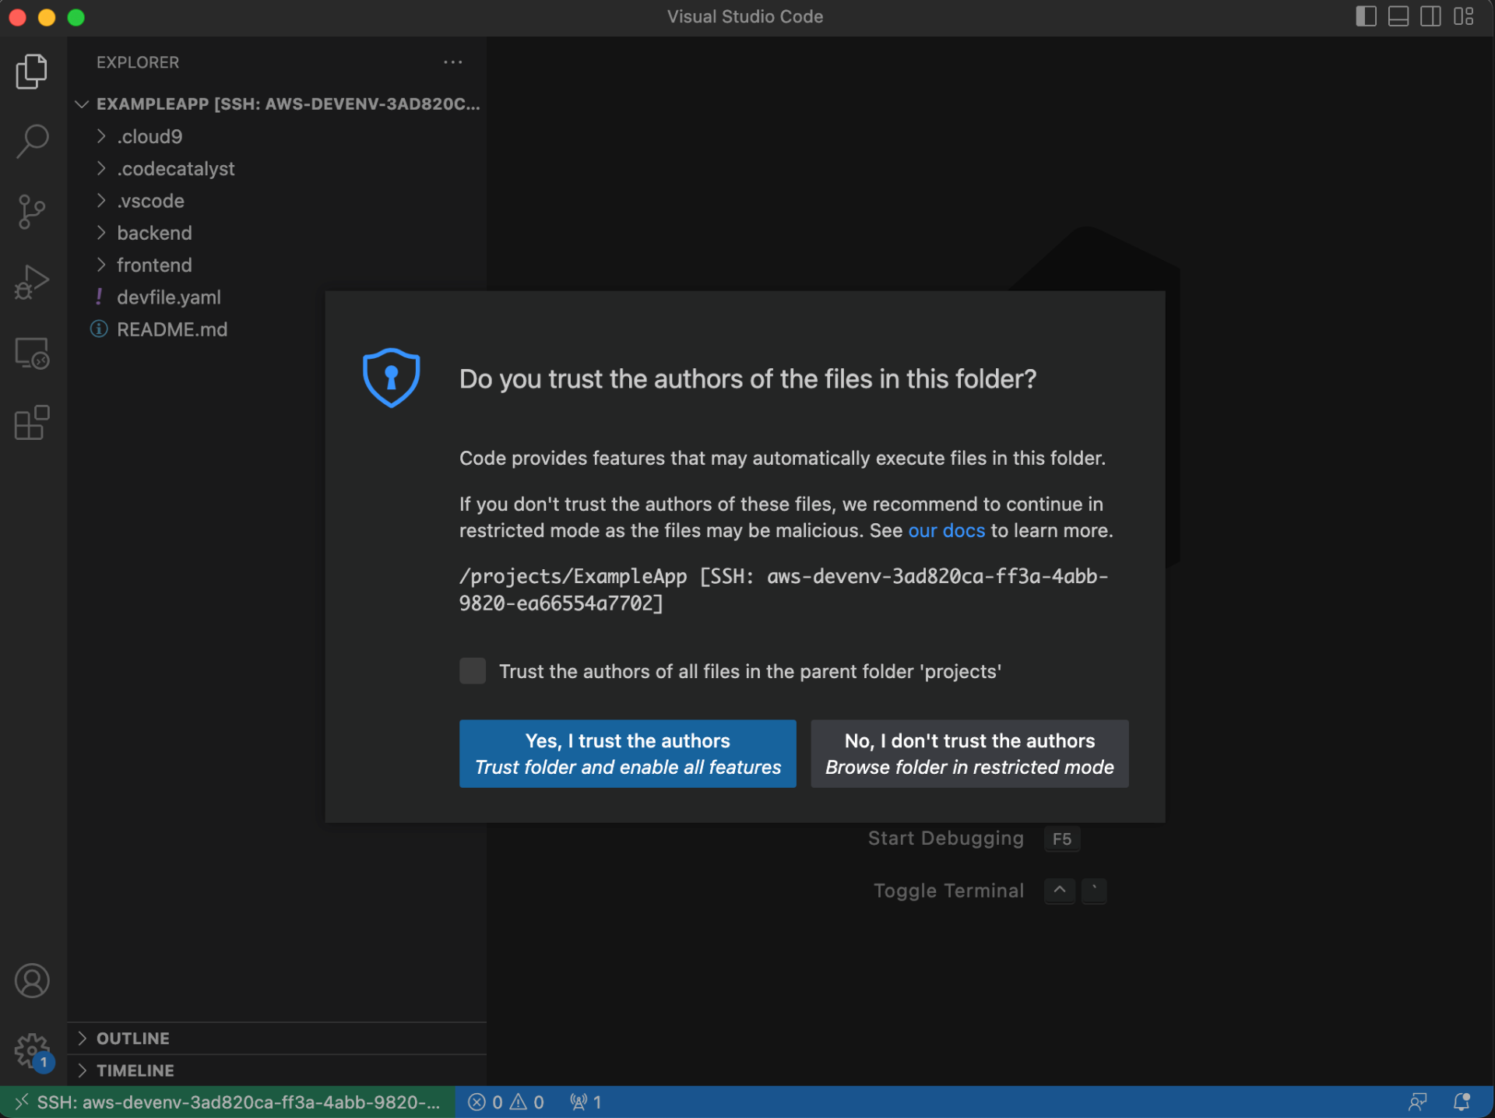The image size is (1495, 1118).
Task: Click 'Yes, I trust the authors' button
Action: pos(628,753)
